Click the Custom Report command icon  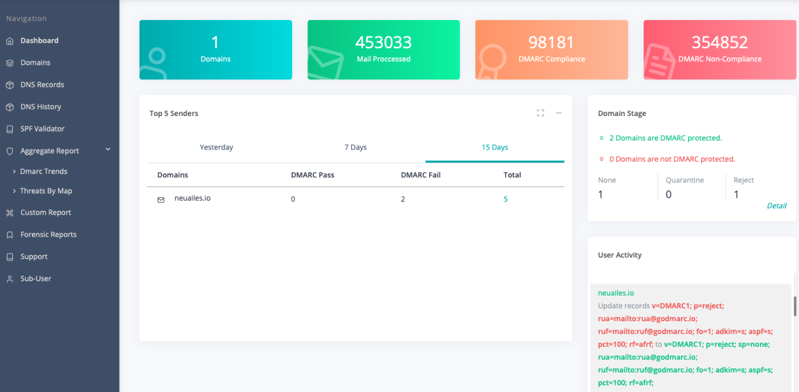9,212
